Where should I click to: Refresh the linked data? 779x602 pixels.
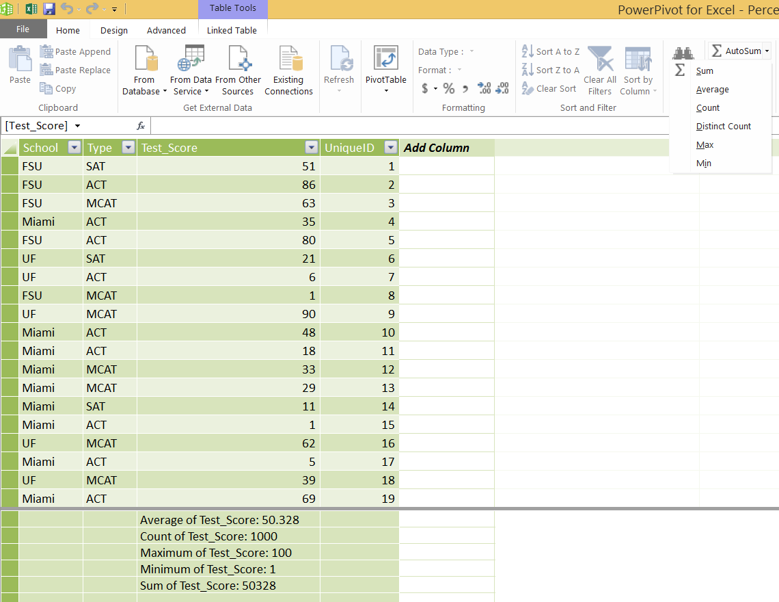click(x=338, y=68)
